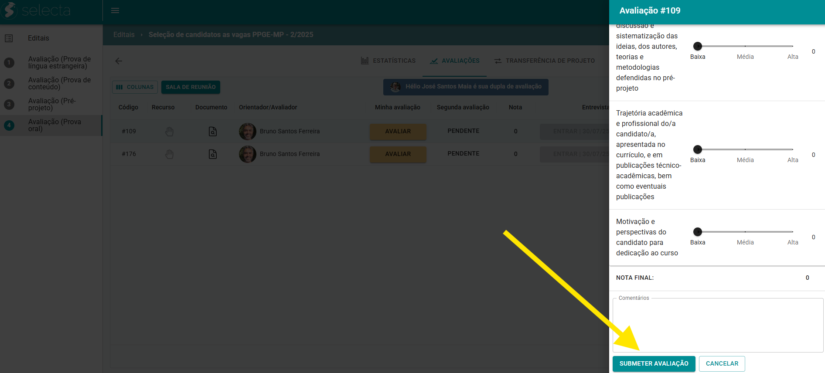Click Submeter Avaliação button

(x=654, y=364)
